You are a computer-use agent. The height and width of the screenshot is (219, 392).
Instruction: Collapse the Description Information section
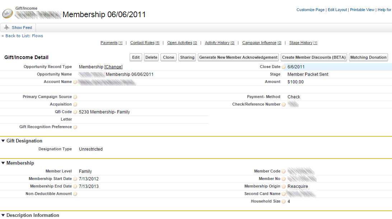point(3,215)
